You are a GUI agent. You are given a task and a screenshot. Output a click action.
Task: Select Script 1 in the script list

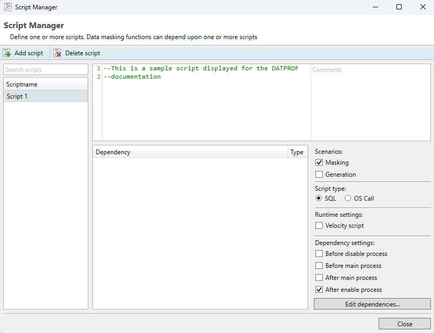(46, 96)
